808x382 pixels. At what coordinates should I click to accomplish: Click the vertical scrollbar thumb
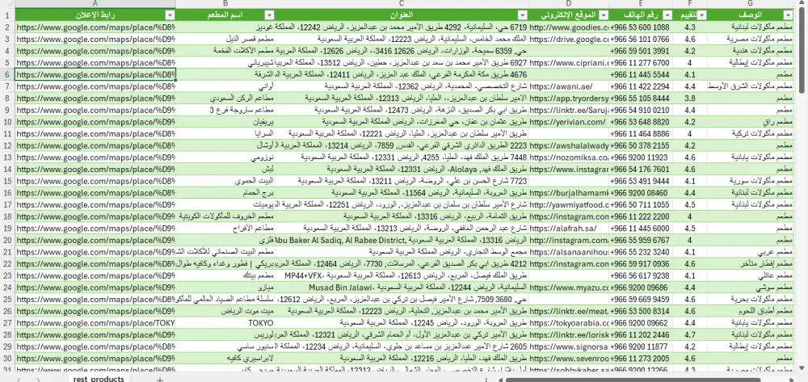[x=802, y=52]
